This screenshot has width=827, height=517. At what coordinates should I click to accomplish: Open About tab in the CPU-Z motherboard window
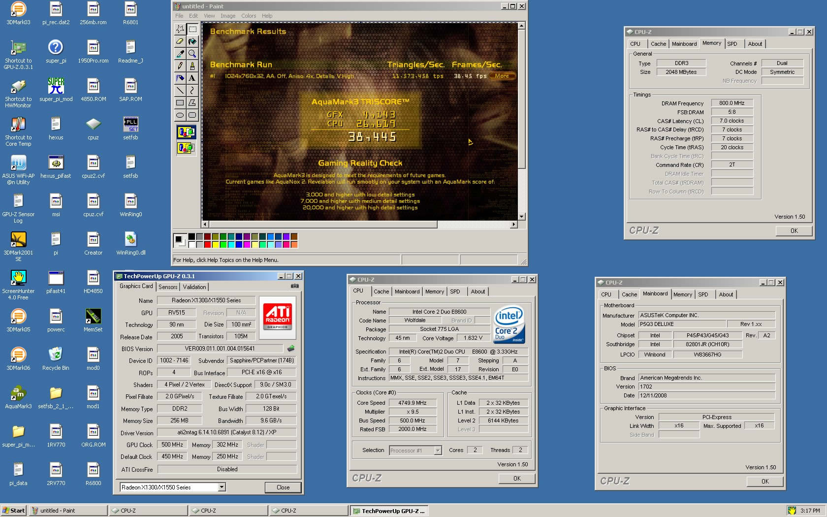726,294
